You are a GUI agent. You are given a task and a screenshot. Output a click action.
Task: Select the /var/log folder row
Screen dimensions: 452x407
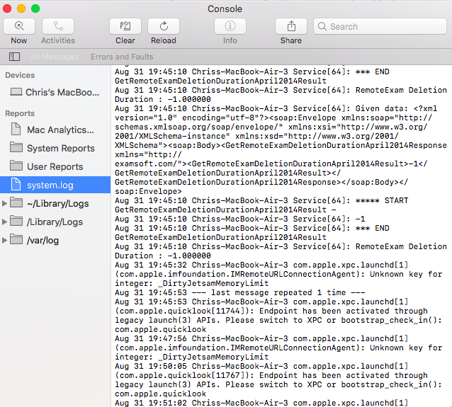pos(55,240)
